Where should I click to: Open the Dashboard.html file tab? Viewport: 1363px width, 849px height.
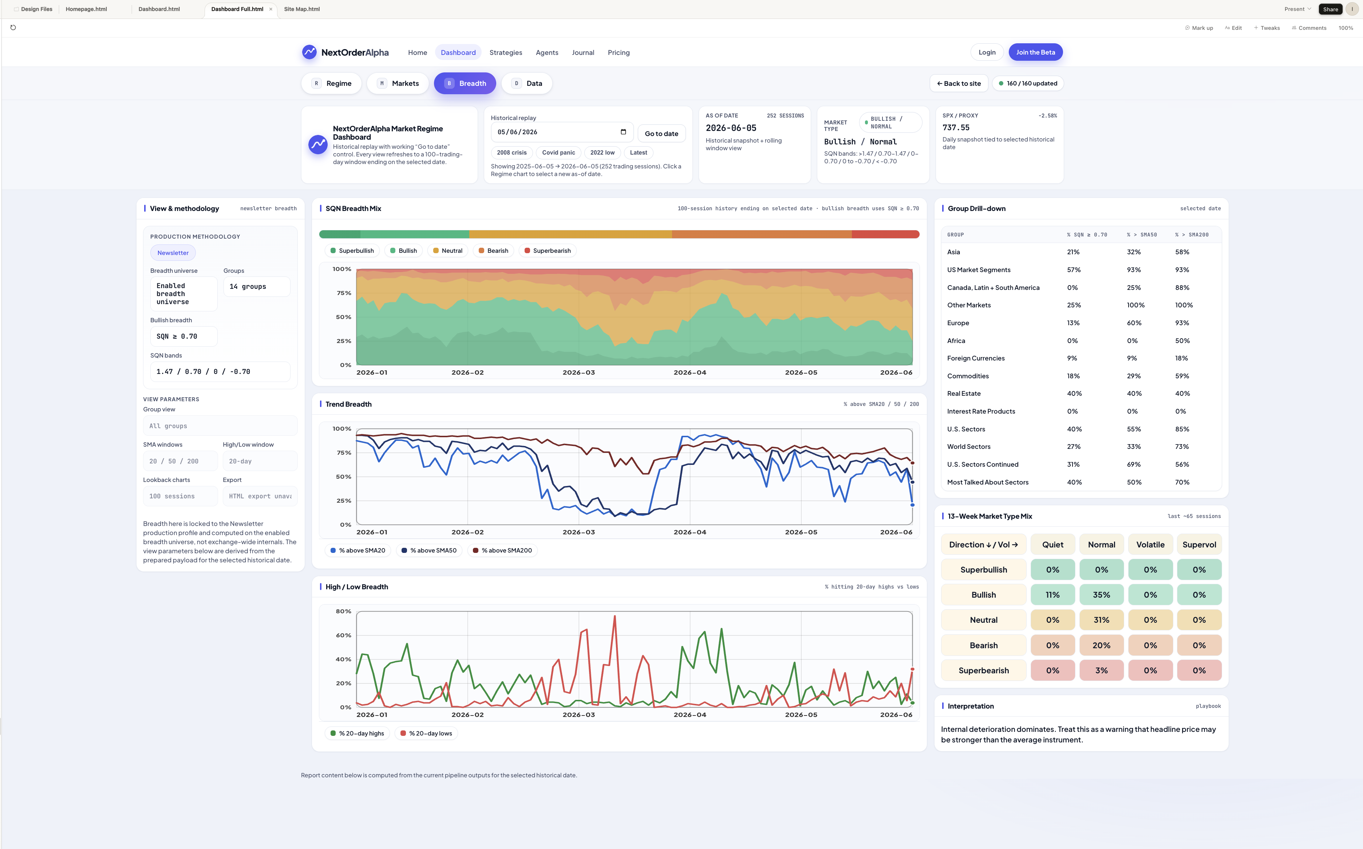click(x=159, y=9)
